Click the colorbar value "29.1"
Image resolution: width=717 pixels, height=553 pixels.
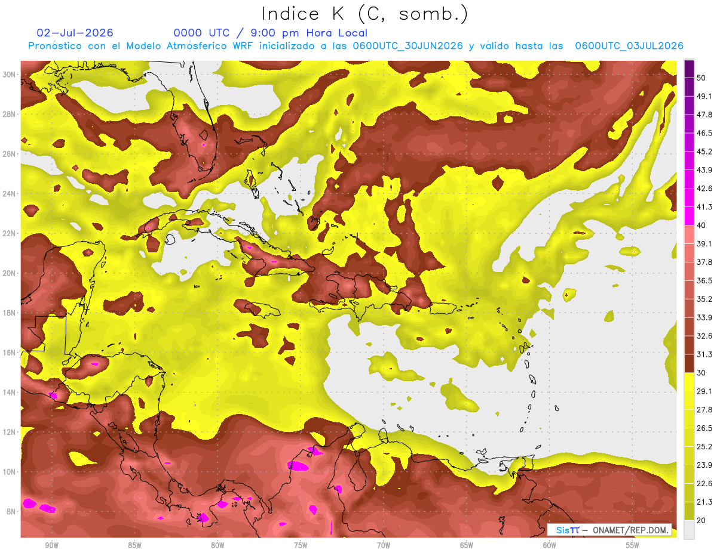click(704, 391)
